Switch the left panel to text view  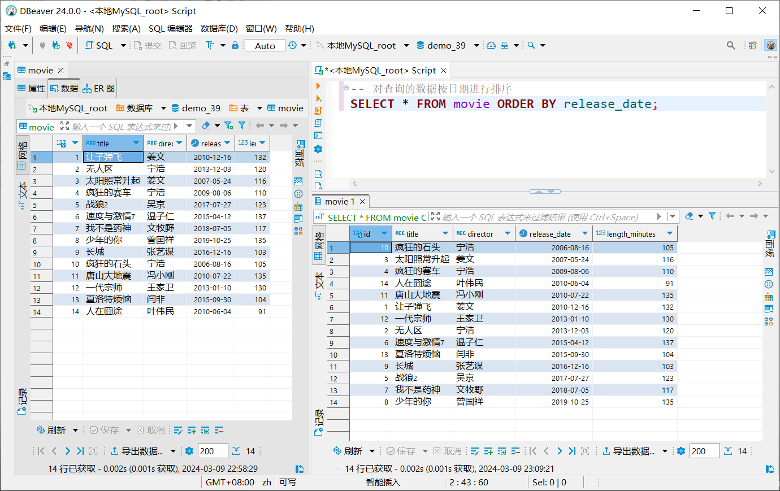click(22, 195)
